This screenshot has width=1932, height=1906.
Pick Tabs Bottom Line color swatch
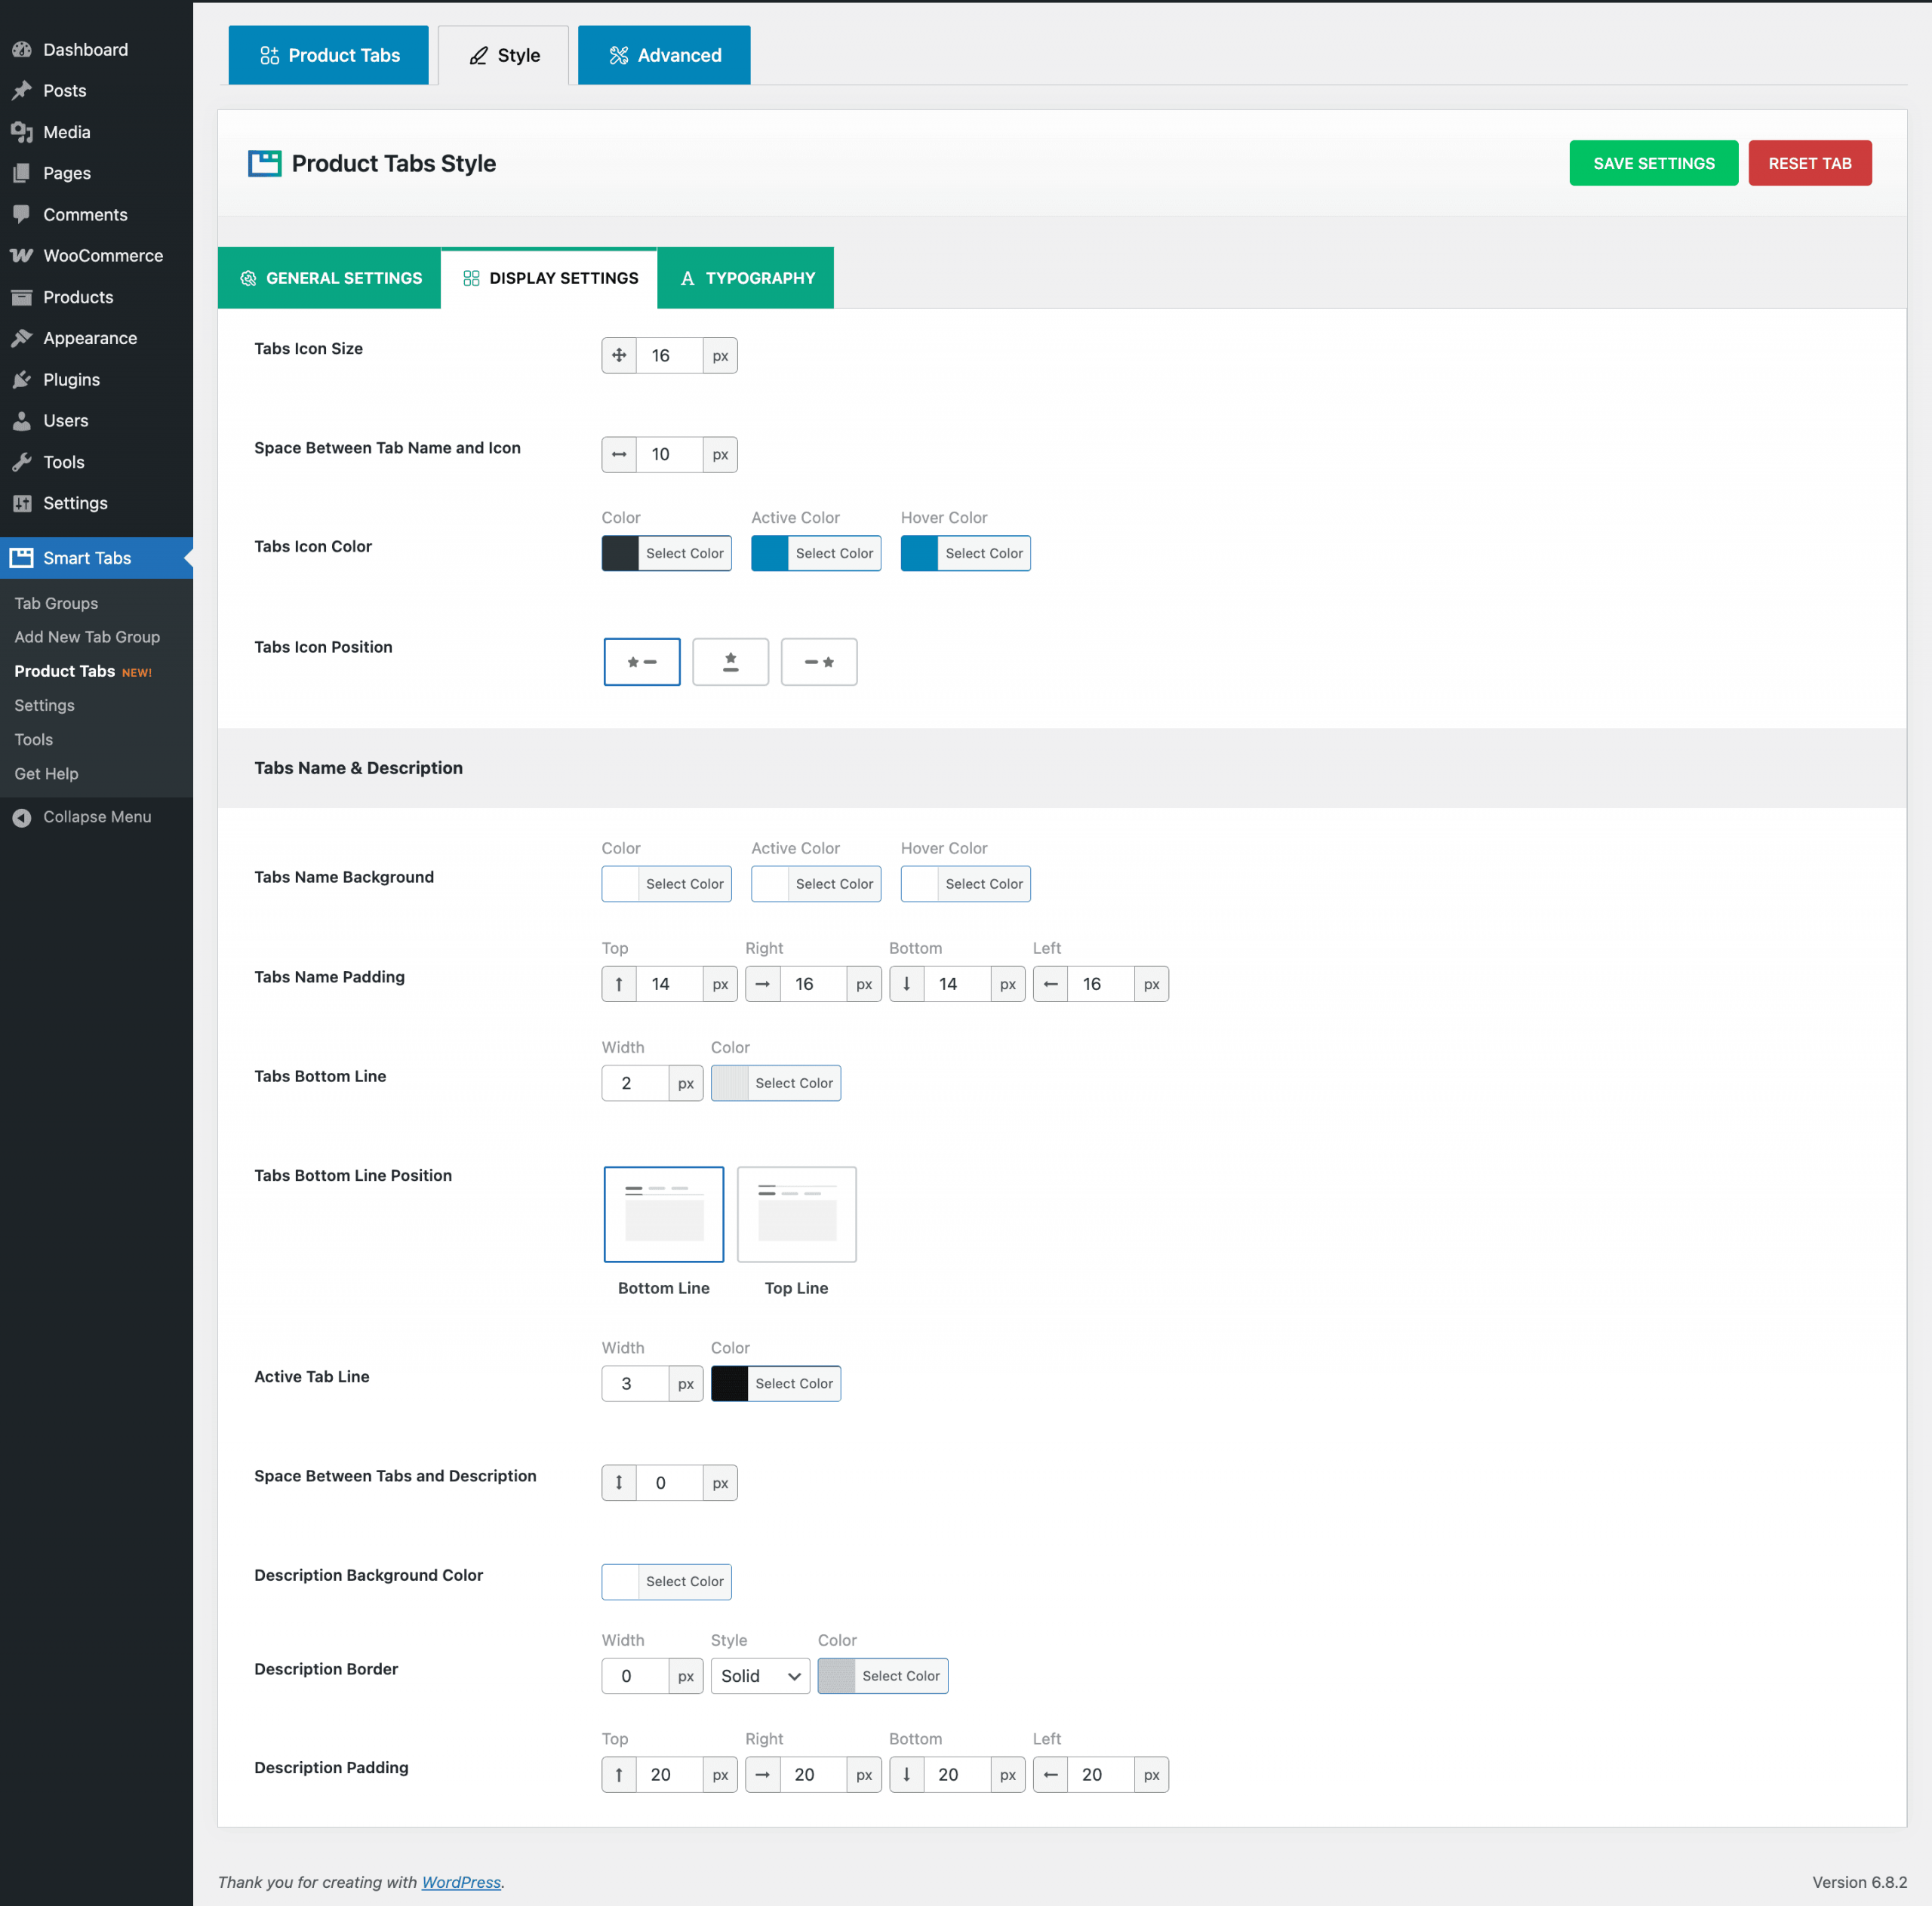(730, 1083)
